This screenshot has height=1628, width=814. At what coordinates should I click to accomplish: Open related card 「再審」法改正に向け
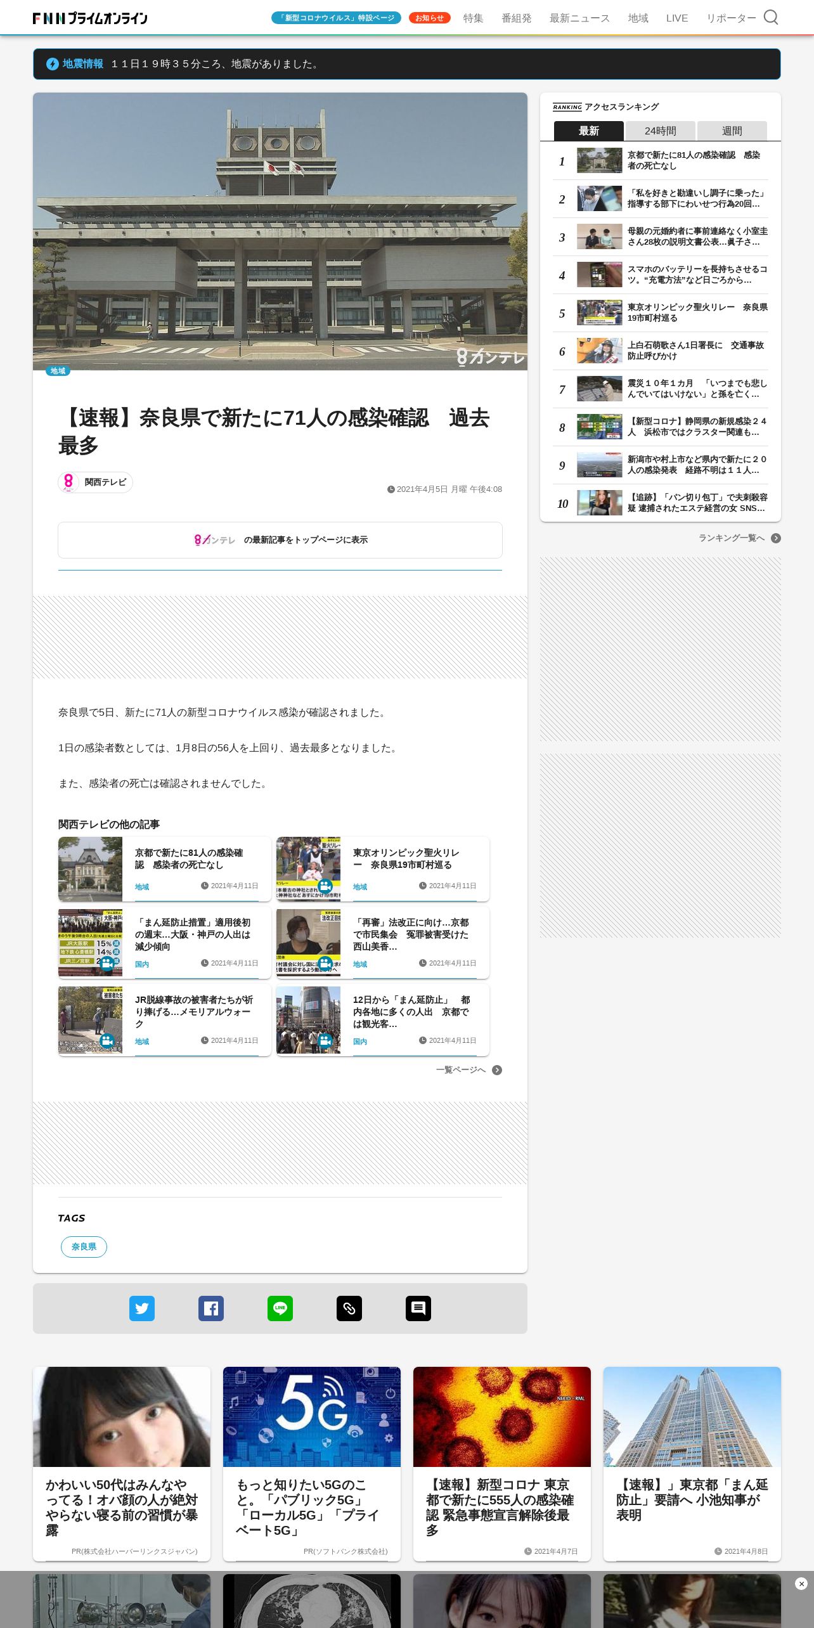(383, 943)
